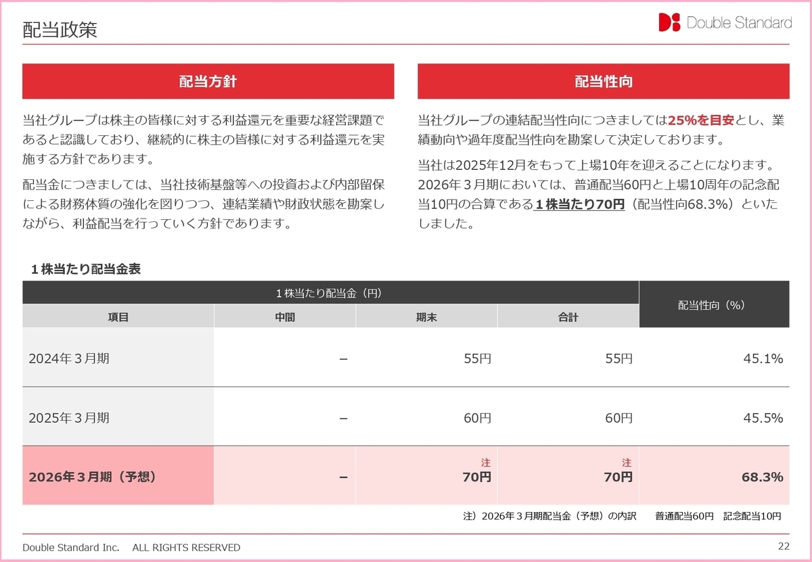The image size is (812, 562).
Task: Click the dark header "１株当たり配当金（円）"
Action: [330, 293]
